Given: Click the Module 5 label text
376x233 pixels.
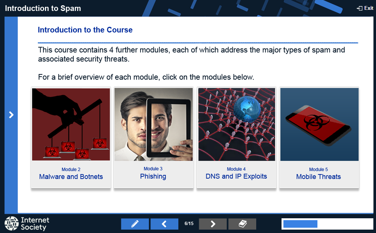Looking at the screenshot, I should click(319, 170).
